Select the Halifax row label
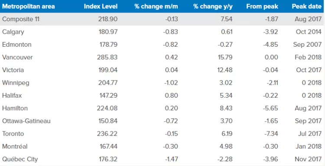 (x=12, y=96)
